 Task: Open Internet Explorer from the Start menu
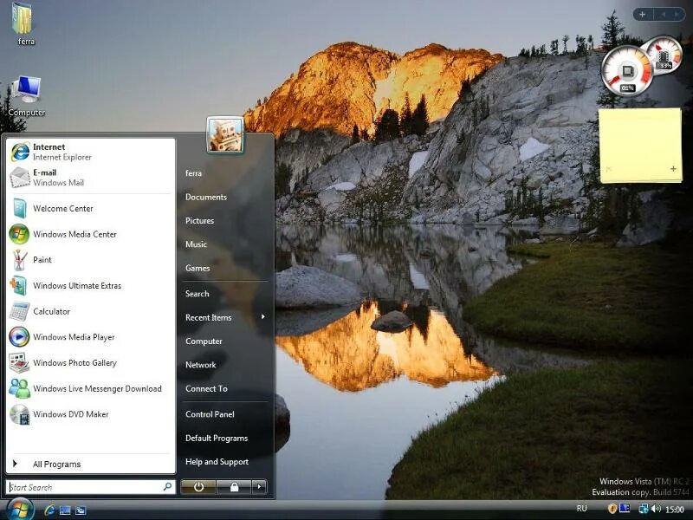coord(91,152)
